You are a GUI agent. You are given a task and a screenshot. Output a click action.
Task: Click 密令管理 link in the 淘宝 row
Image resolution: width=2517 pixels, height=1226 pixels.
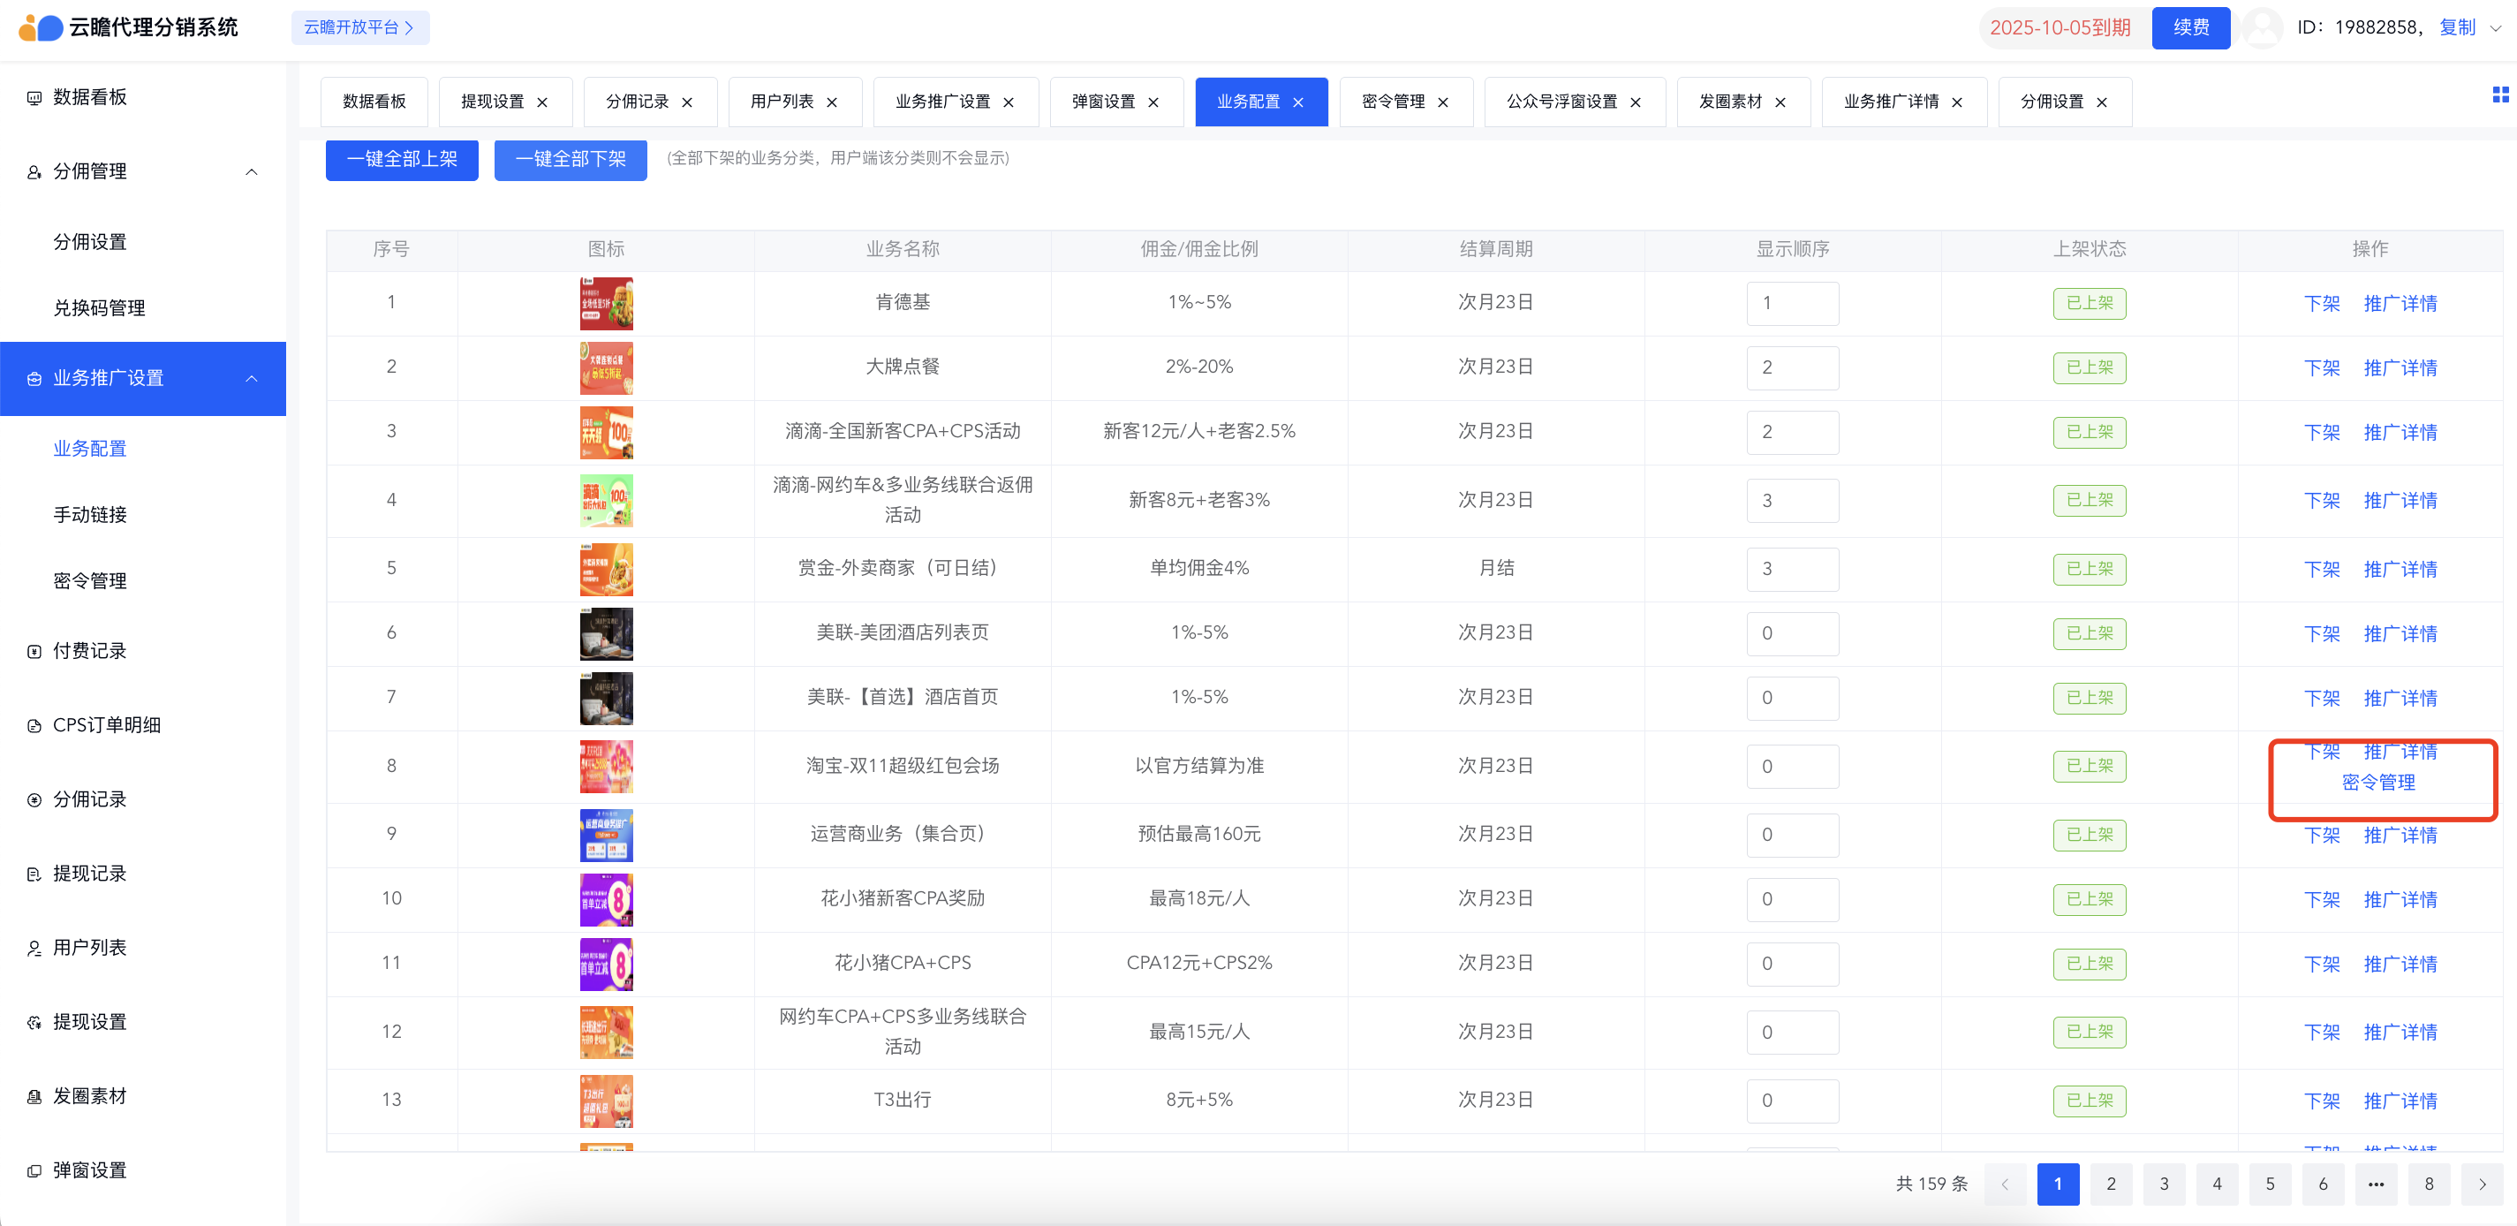[2378, 783]
